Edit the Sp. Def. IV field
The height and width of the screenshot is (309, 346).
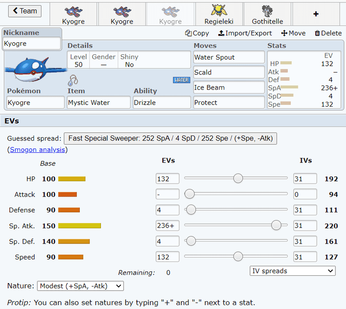(x=305, y=241)
